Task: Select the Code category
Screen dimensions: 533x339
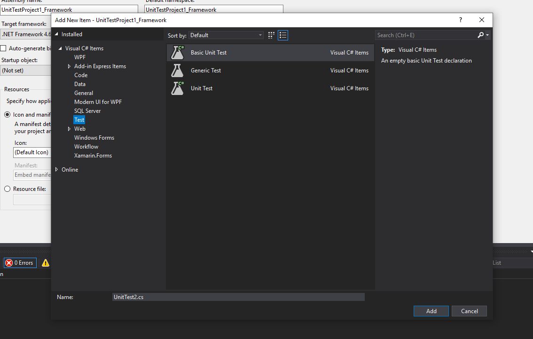Action: pyautogui.click(x=81, y=75)
